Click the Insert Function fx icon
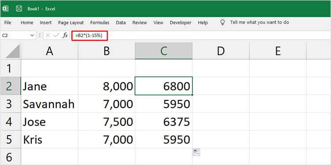This screenshot has width=331, height=165. [x=65, y=35]
